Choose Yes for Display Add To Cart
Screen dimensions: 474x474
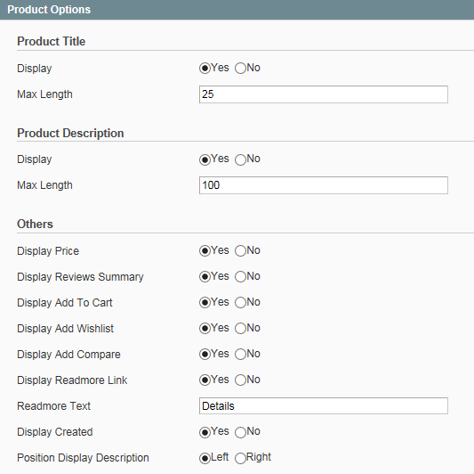(x=205, y=302)
